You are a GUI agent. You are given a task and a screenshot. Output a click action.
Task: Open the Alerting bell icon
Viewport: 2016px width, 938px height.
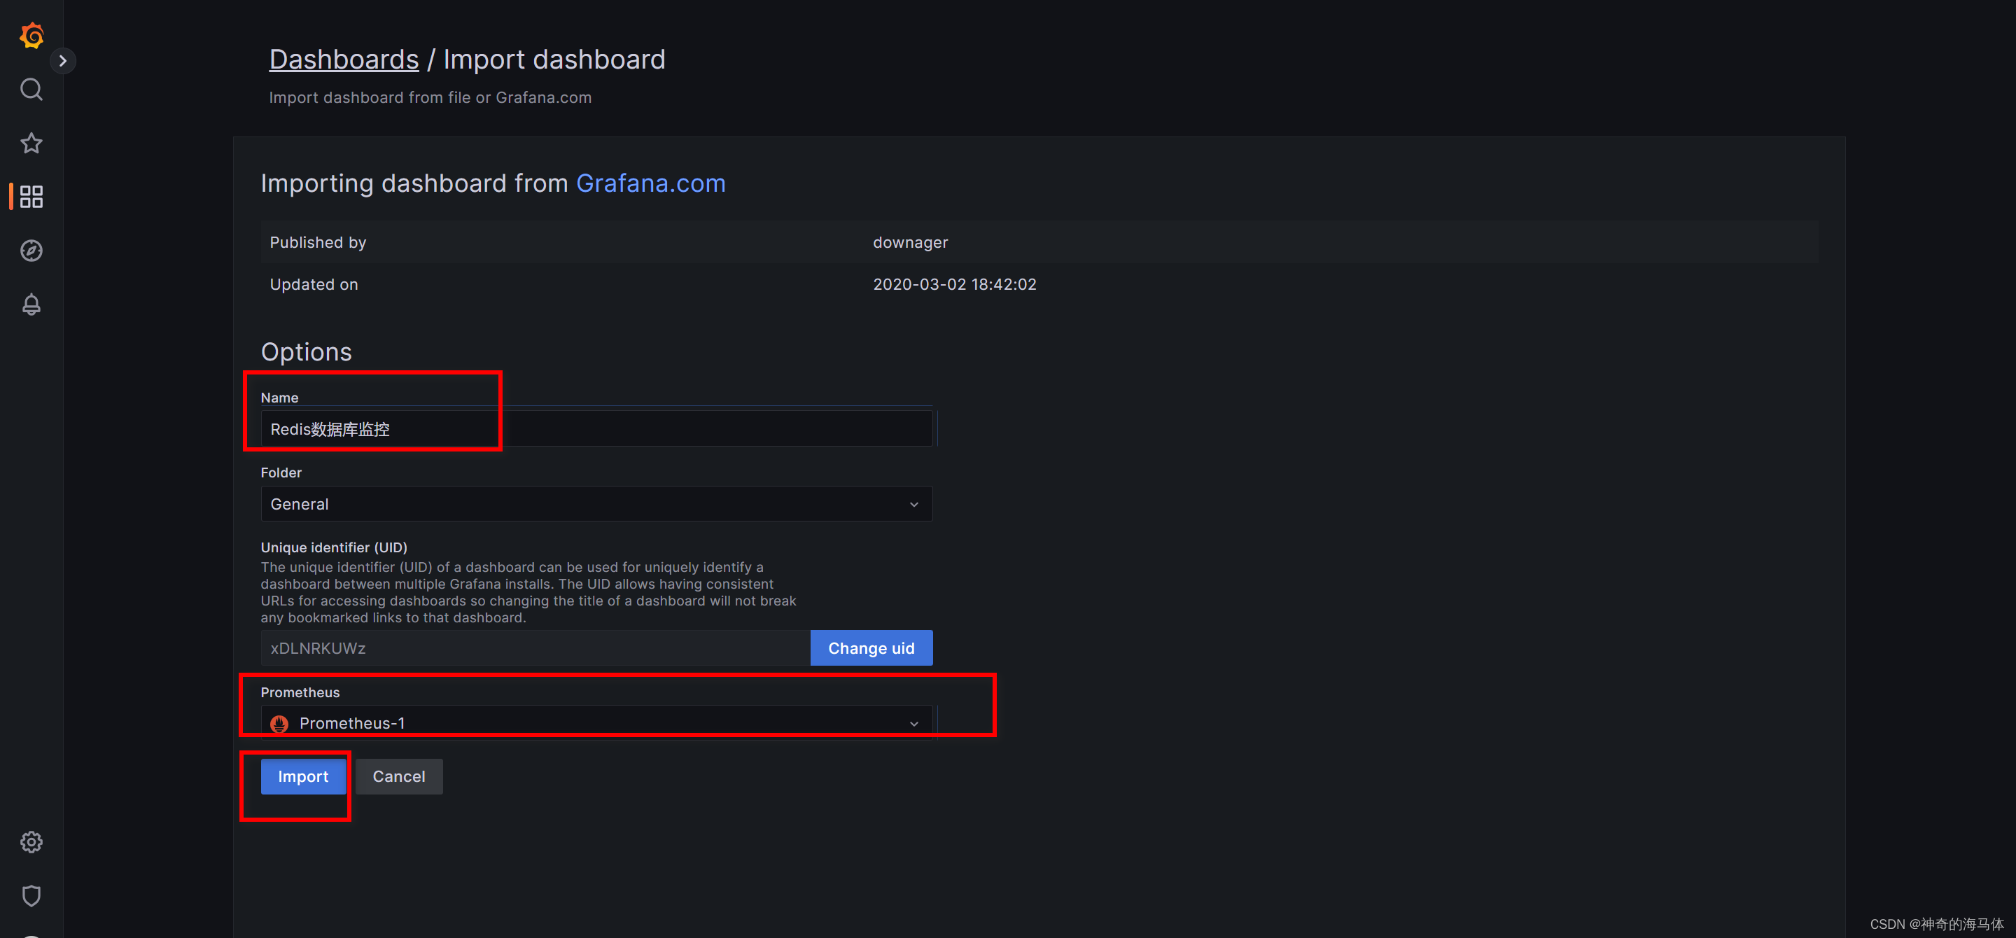tap(31, 304)
